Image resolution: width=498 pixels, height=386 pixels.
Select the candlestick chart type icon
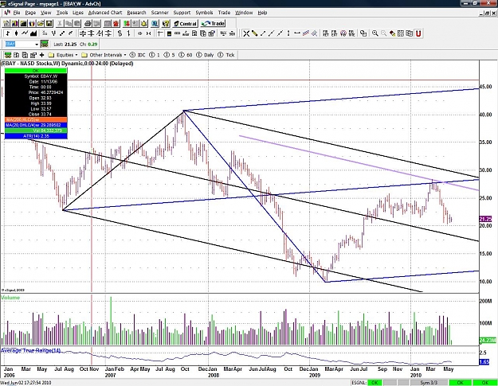(17, 33)
